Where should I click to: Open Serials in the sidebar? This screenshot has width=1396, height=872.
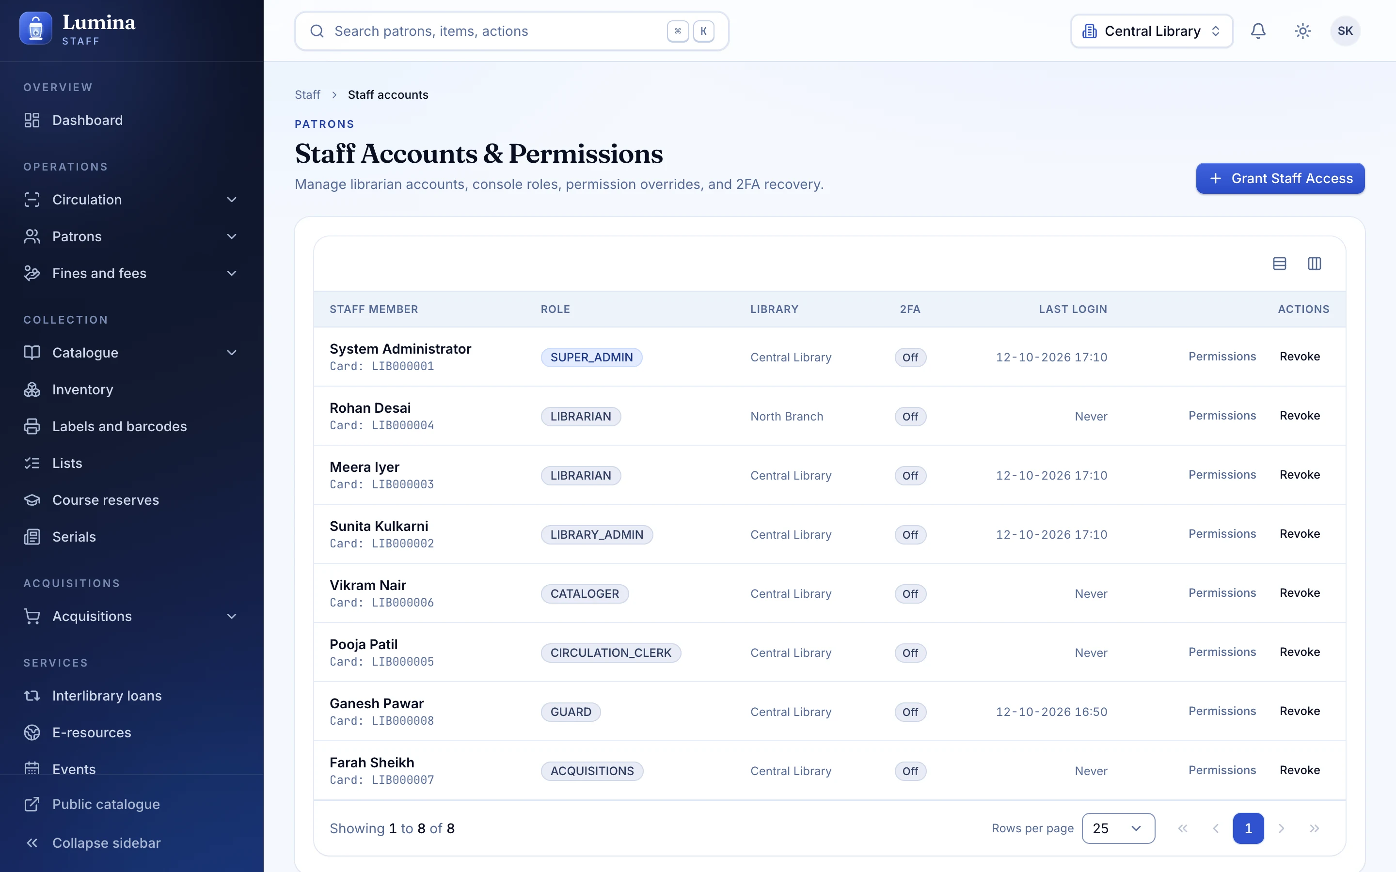tap(131, 537)
